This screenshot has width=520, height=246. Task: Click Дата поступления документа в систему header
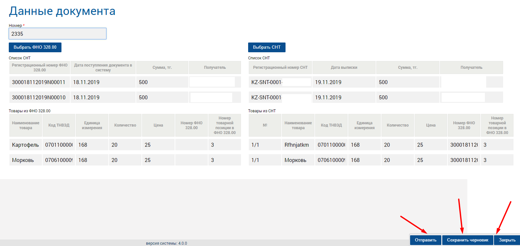pyautogui.click(x=103, y=68)
